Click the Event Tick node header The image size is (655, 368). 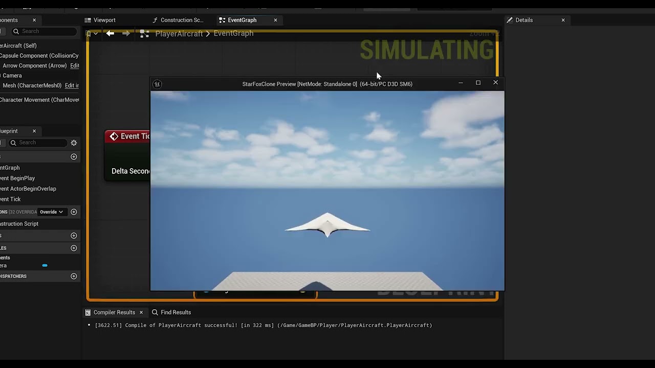tap(128, 136)
